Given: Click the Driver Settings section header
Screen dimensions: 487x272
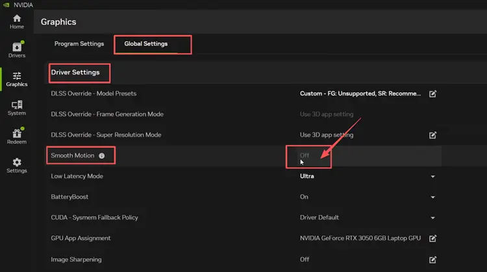Looking at the screenshot, I should 75,72.
